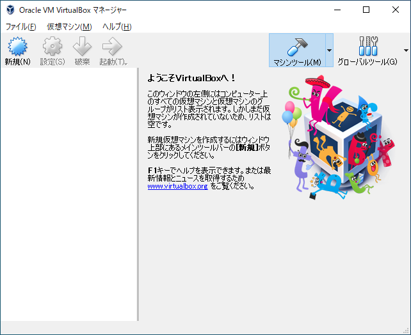The height and width of the screenshot is (335, 411).
Task: Select the マシンツール hammer icon
Action: 297,47
